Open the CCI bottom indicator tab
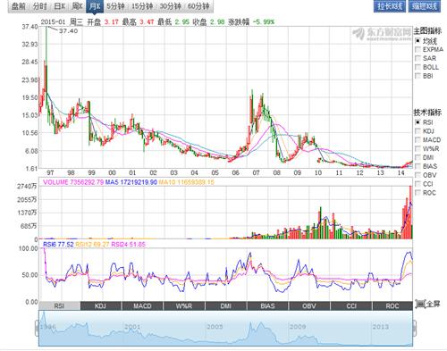 point(351,306)
